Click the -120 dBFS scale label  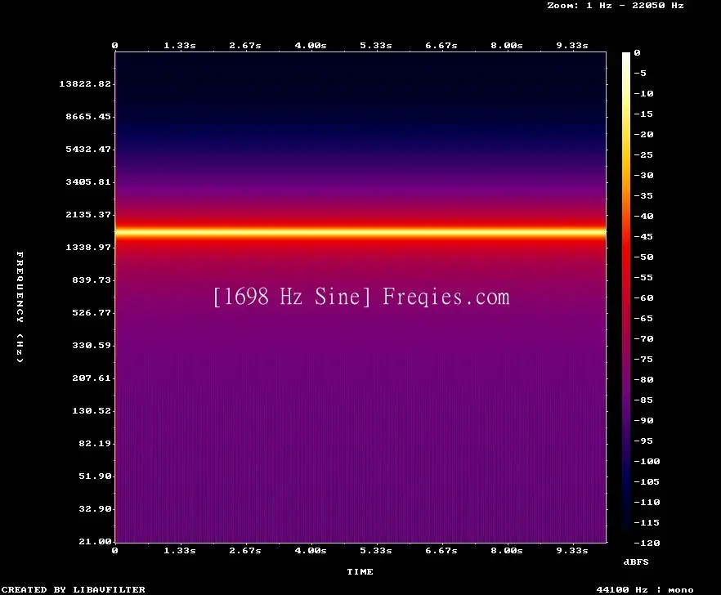click(x=647, y=543)
